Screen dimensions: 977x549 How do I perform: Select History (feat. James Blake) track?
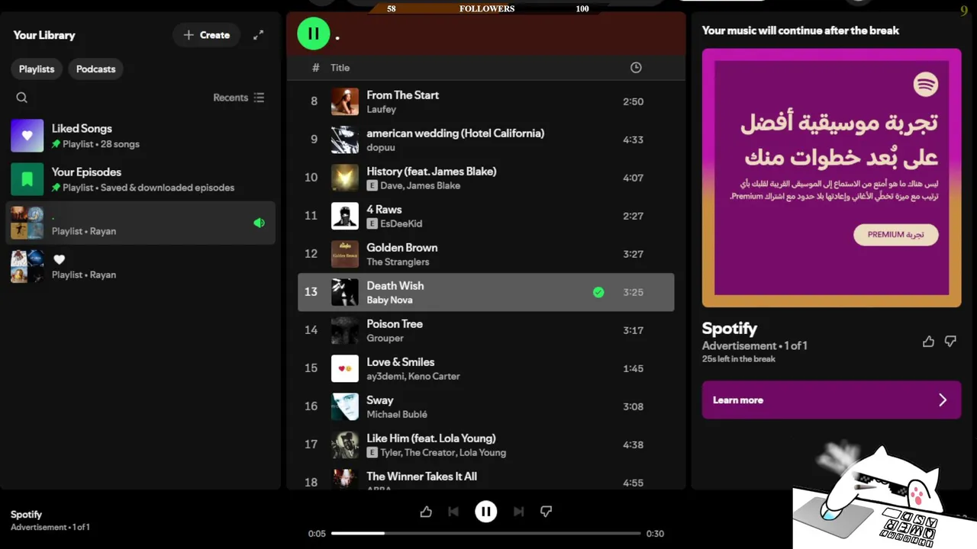(431, 172)
